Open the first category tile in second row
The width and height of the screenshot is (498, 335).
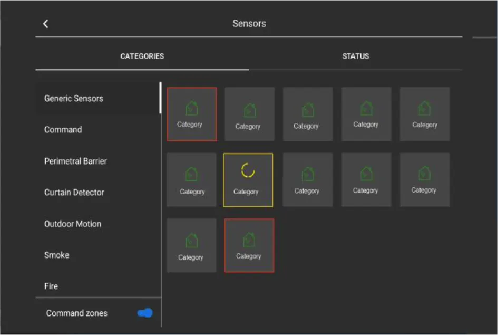tap(191, 179)
